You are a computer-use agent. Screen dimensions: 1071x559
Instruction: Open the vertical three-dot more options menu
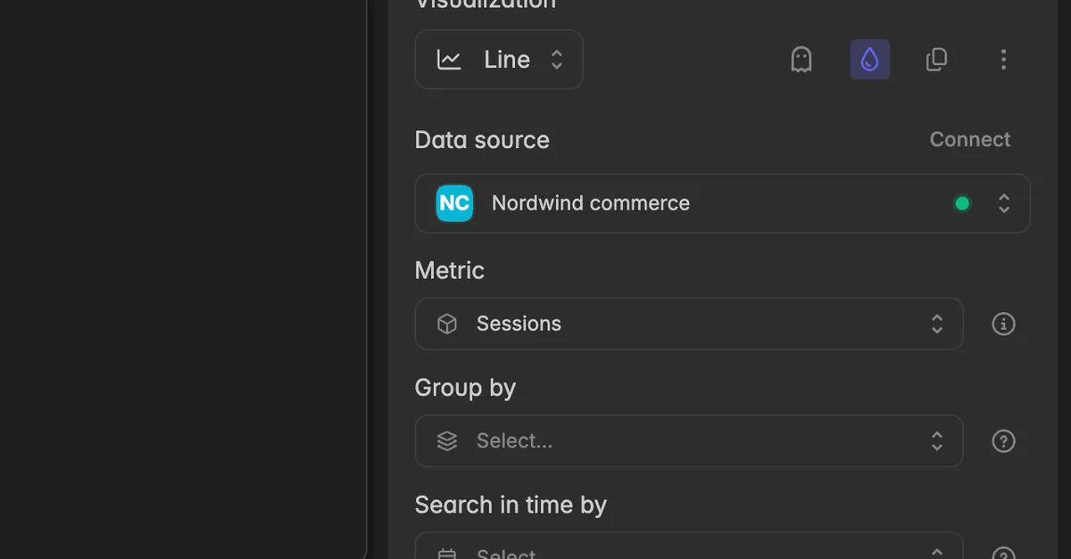click(x=1003, y=60)
